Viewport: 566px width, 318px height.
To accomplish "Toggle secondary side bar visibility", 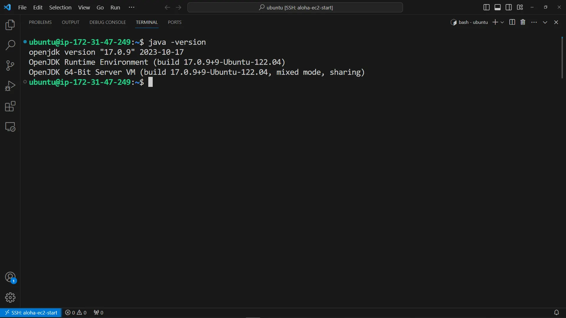I will pyautogui.click(x=509, y=7).
